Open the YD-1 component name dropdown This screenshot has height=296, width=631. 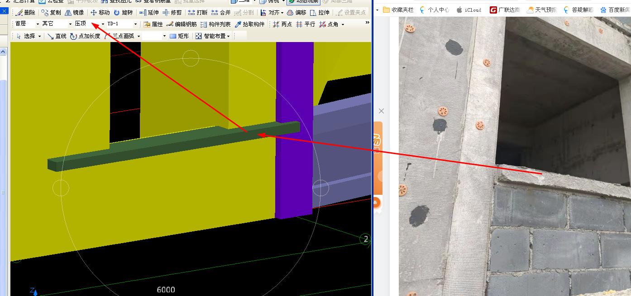(122, 24)
